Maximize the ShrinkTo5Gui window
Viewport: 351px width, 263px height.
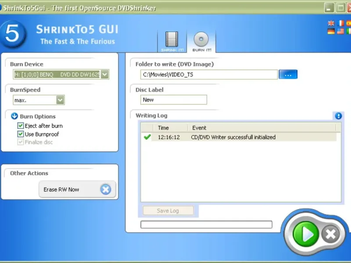[x=340, y=8]
